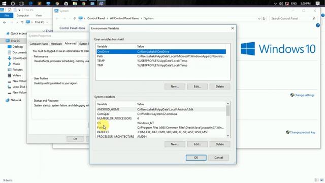
Task: Click Control Panel breadcrumb in System address bar
Action: pos(96,18)
